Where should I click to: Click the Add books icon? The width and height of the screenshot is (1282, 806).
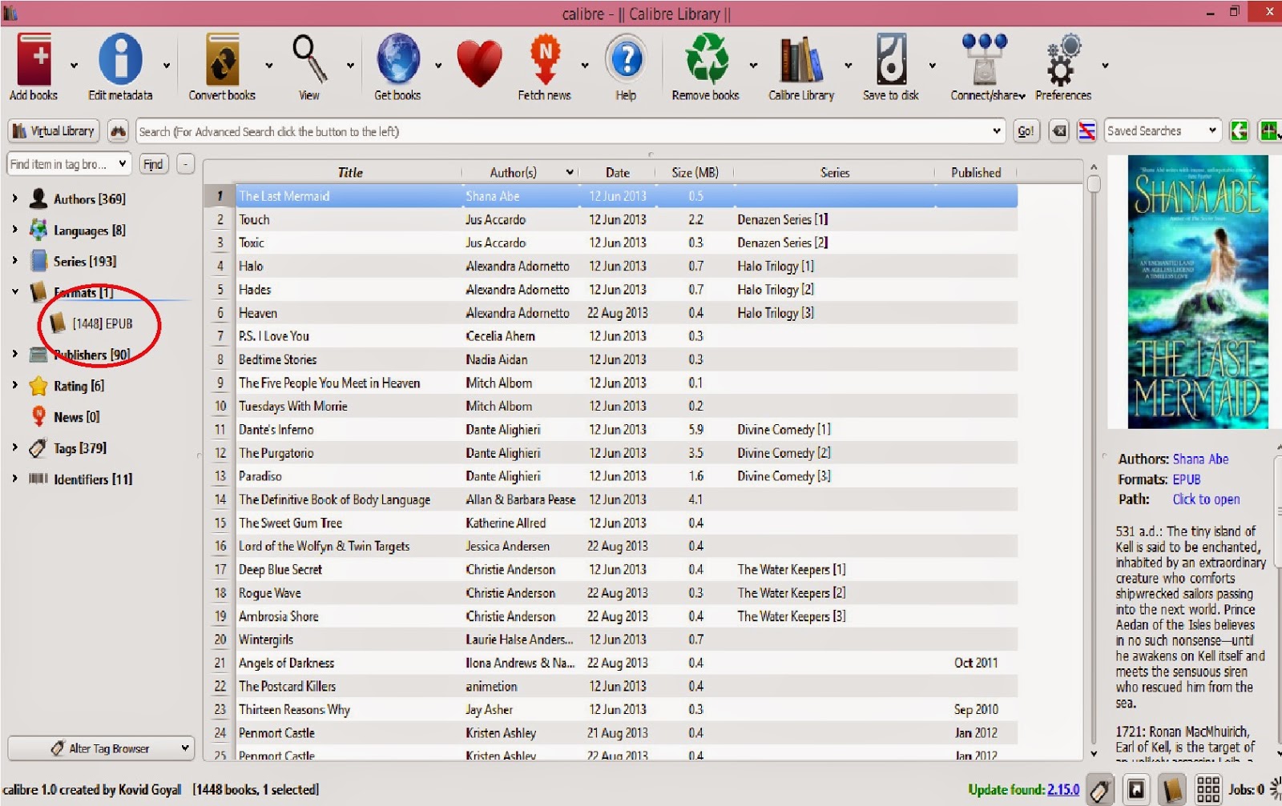[34, 59]
